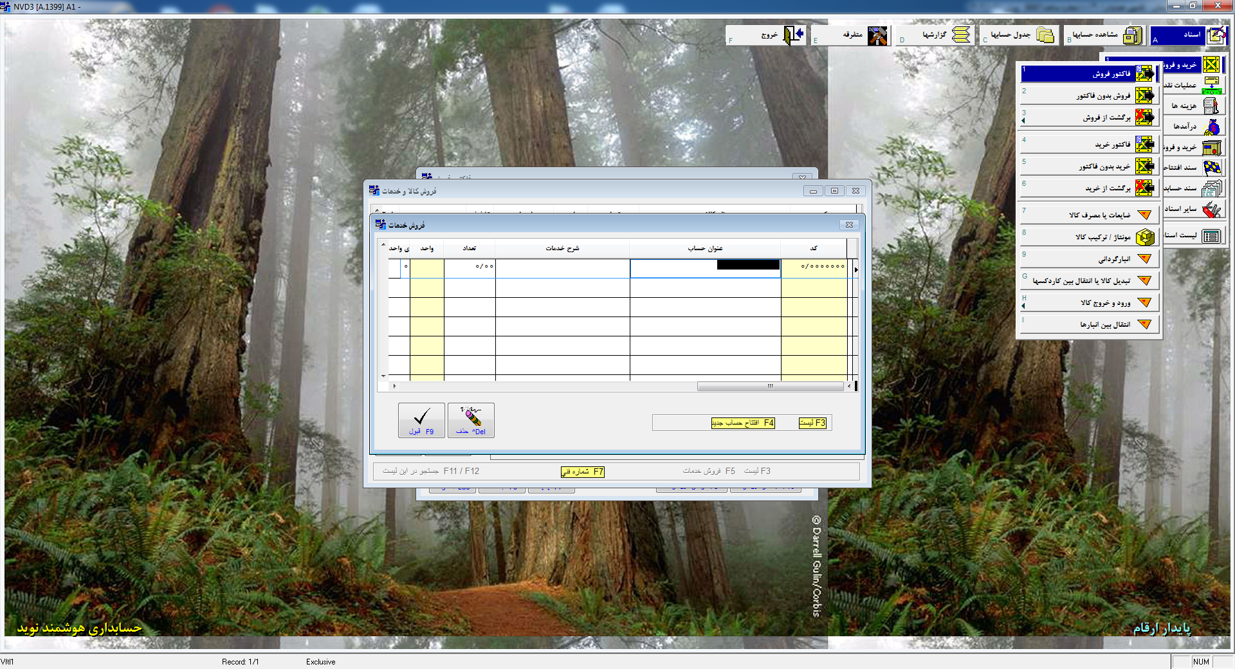Image resolution: width=1235 pixels, height=669 pixels.
Task: Click the عنوان حساب column header
Action: click(706, 248)
